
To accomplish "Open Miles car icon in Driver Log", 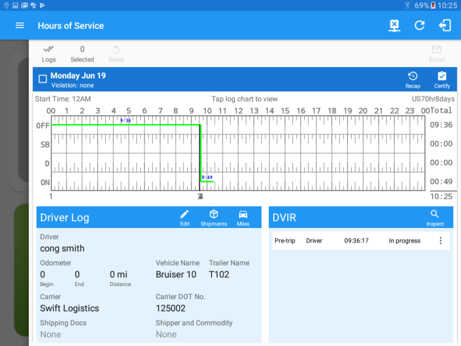I will pos(243,218).
